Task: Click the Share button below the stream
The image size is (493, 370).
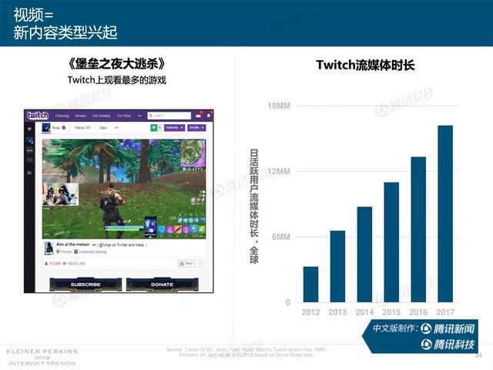Action: tap(186, 264)
